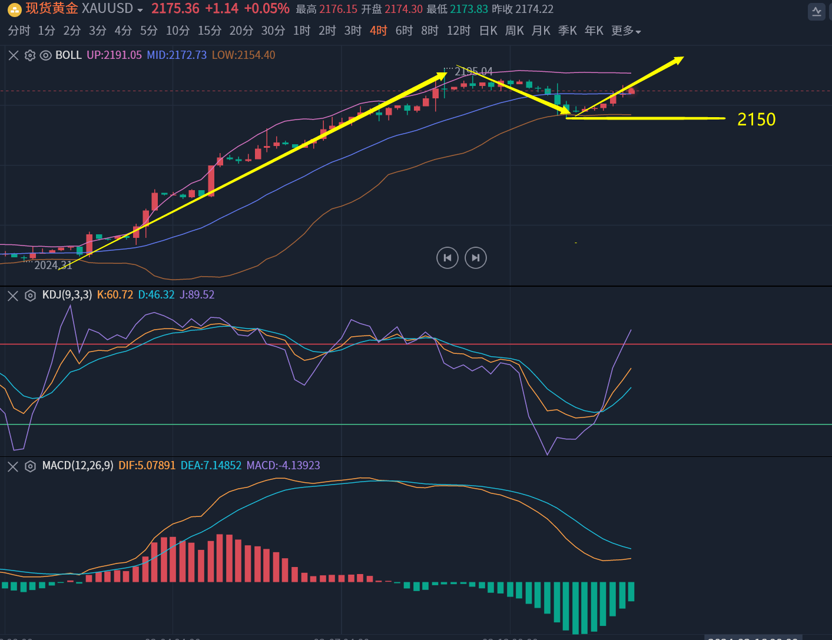This screenshot has height=640, width=832.
Task: Open KDJ indicator settings hexagon icon
Action: coord(30,296)
